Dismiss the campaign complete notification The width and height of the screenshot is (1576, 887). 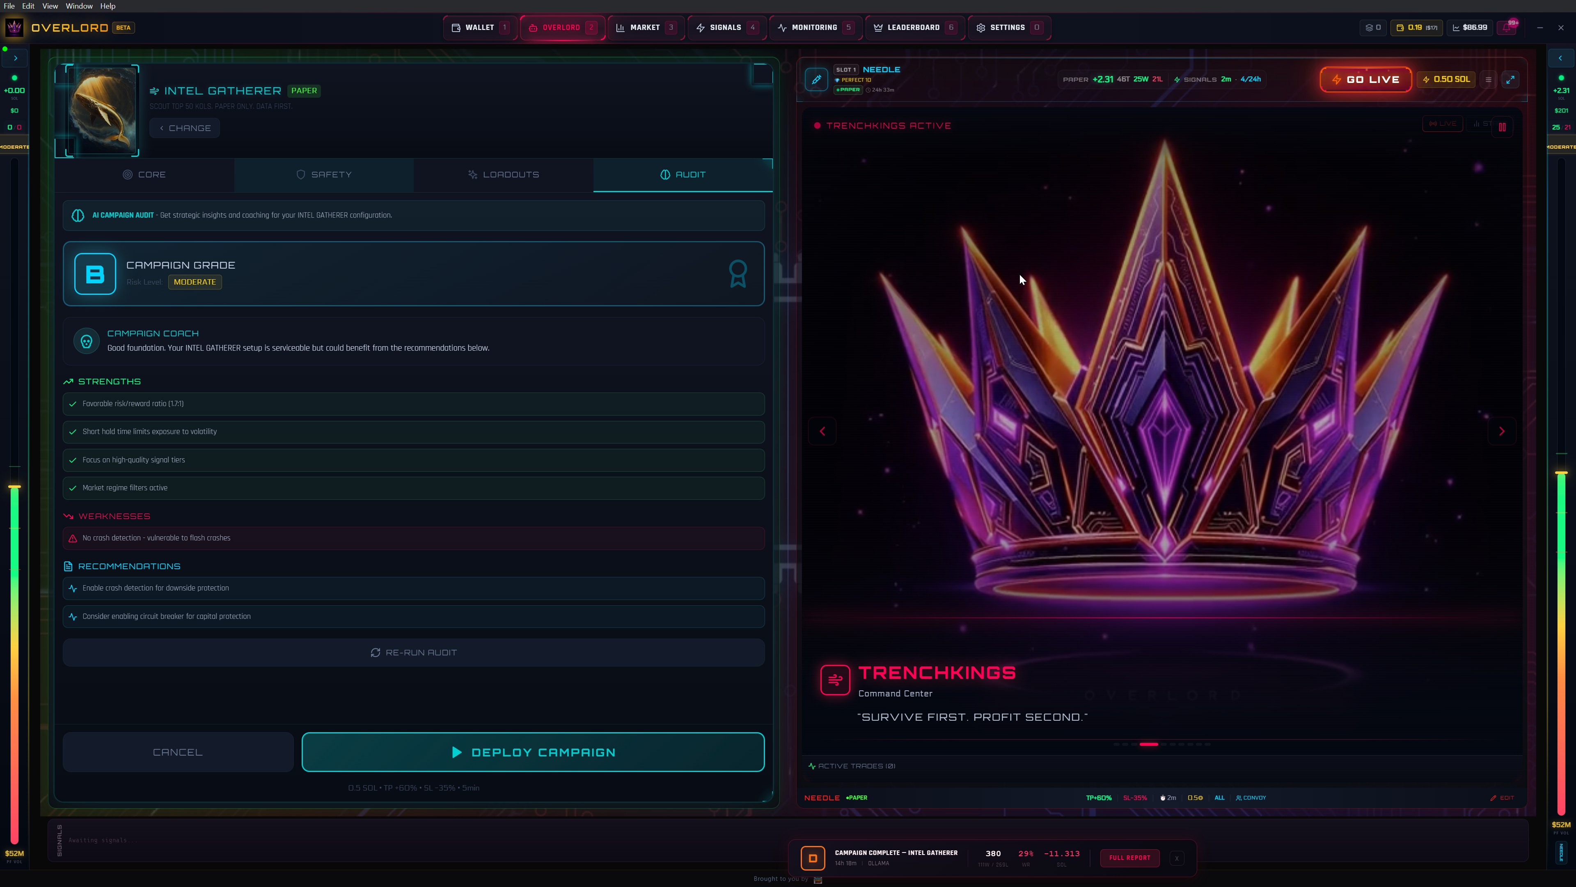1177,857
